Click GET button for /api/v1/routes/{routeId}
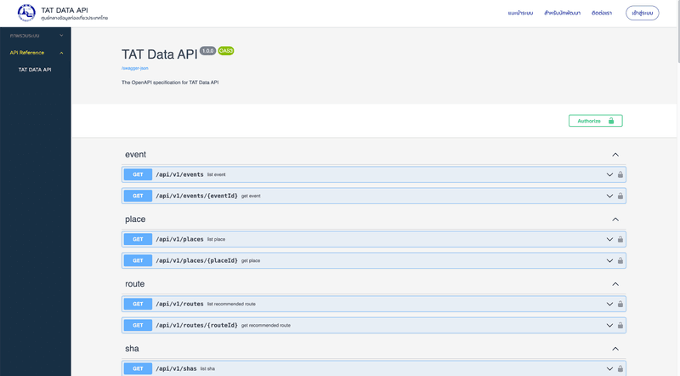Screen dimensions: 680x376 138,325
